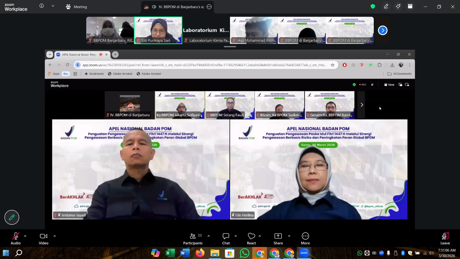Screen dimensions: 460x259
Task: Click the green encryption shield icon
Action: (x=373, y=6)
